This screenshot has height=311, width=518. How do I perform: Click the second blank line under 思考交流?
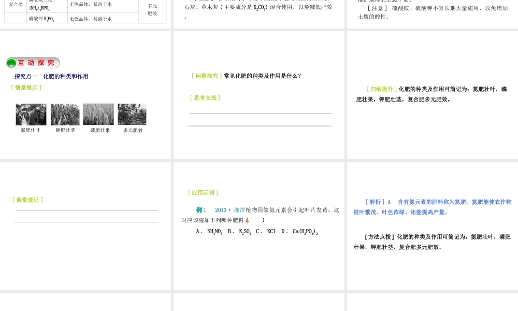point(260,126)
